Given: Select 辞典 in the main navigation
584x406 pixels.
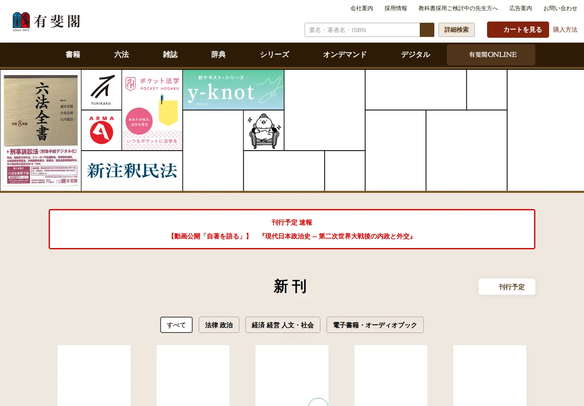Looking at the screenshot, I should [x=219, y=54].
